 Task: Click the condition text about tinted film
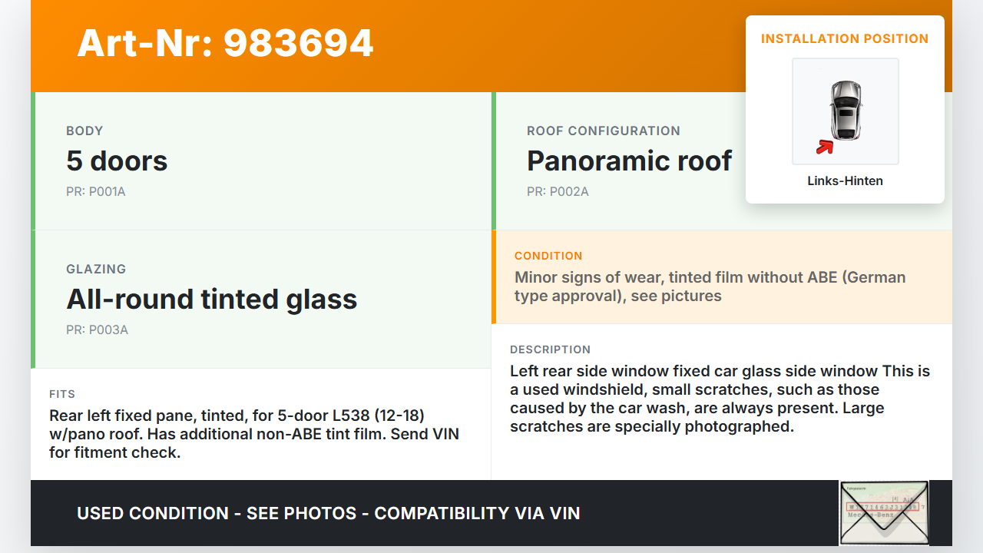[x=710, y=286]
